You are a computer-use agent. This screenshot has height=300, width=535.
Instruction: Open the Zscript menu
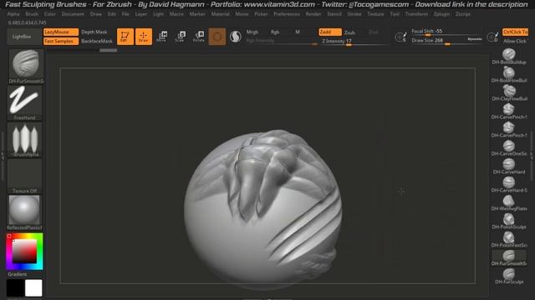click(x=463, y=14)
